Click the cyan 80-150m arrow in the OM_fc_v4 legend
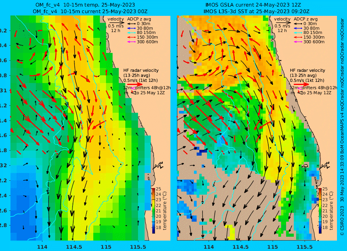 click(131, 32)
